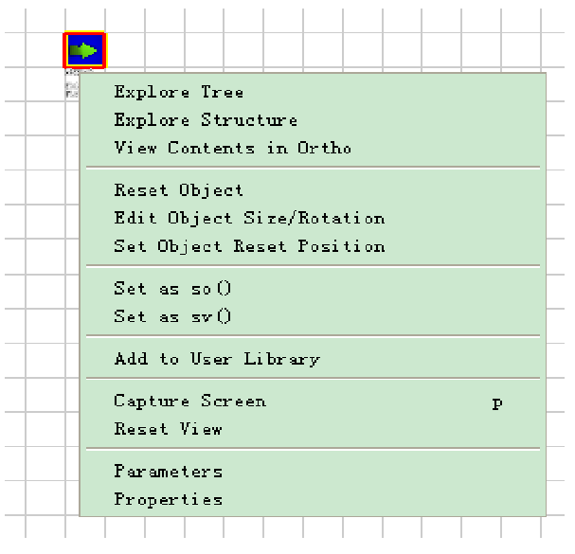Open the object's Properties

(168, 499)
